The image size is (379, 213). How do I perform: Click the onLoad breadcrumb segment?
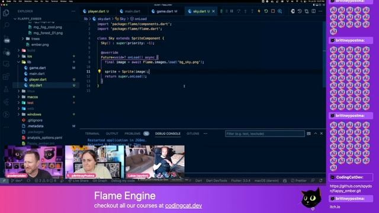(x=141, y=18)
